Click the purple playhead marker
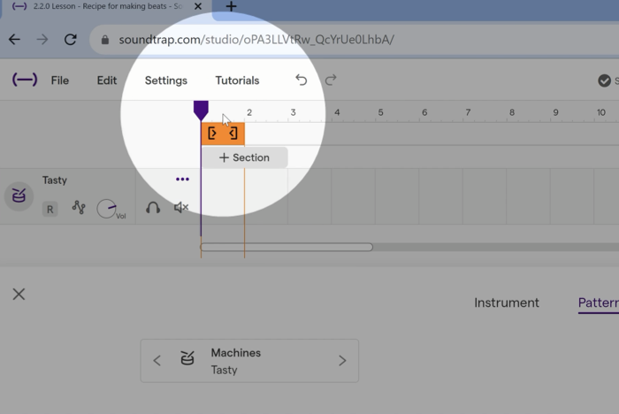This screenshot has width=619, height=414. (201, 111)
